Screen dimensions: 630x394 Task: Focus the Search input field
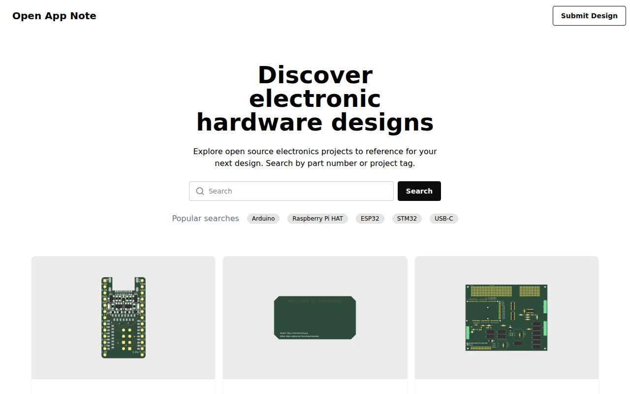click(291, 191)
